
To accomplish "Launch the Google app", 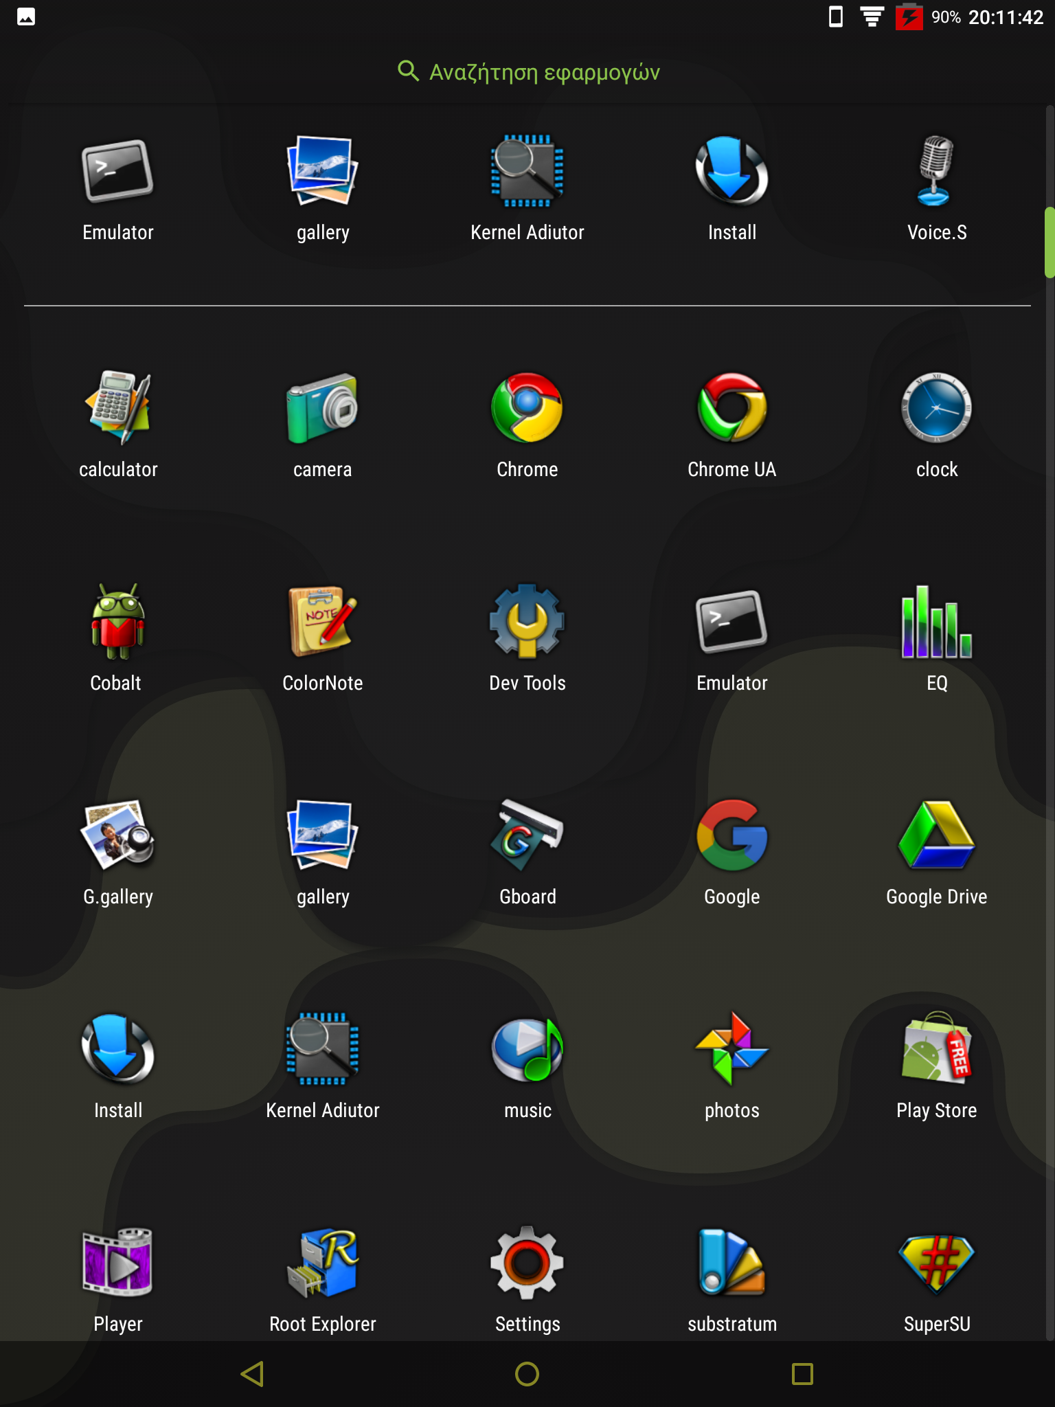I will 732,852.
